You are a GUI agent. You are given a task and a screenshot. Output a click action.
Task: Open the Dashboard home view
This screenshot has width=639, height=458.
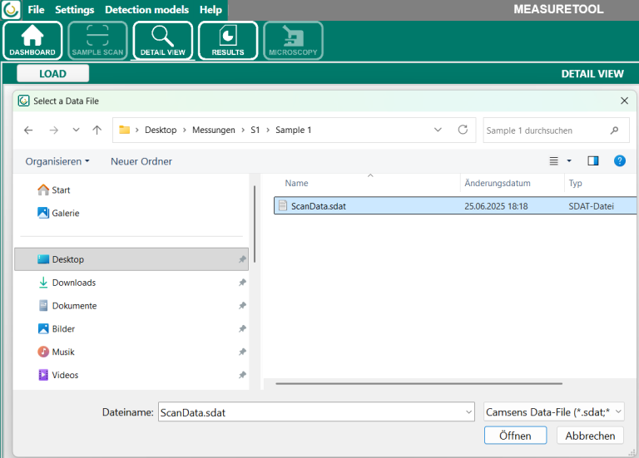click(x=32, y=40)
